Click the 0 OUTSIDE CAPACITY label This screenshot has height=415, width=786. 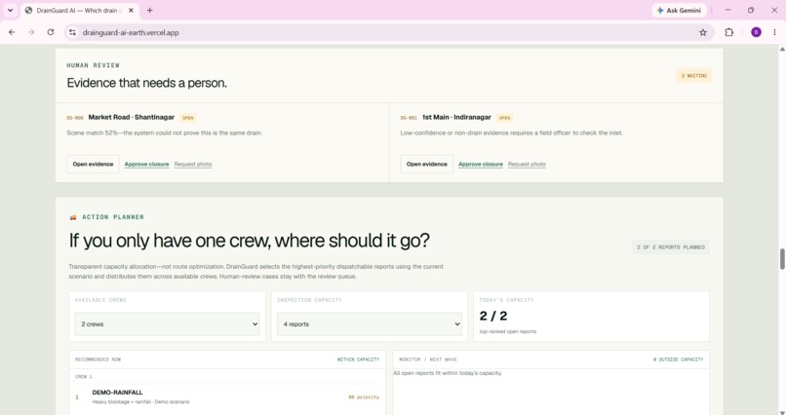[678, 359]
